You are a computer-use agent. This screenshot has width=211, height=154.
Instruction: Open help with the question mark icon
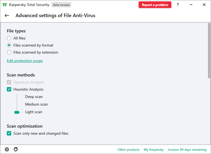(x=178, y=5)
